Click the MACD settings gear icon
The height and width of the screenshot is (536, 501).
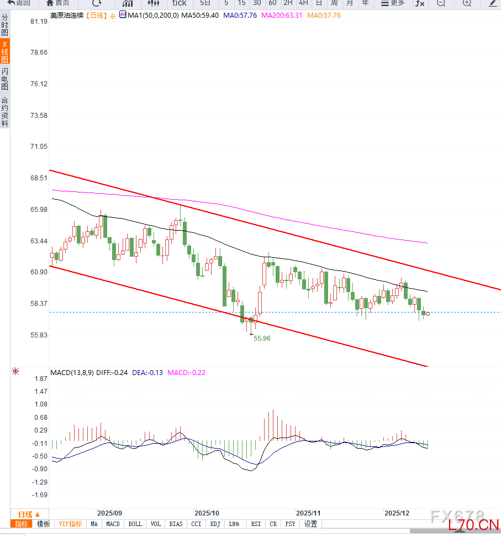tap(15, 372)
